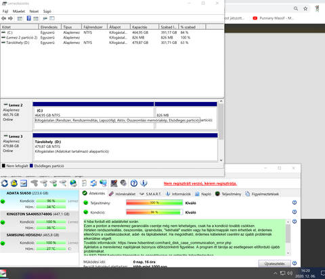Click help icon beside Újratesztelés button

tap(295, 263)
